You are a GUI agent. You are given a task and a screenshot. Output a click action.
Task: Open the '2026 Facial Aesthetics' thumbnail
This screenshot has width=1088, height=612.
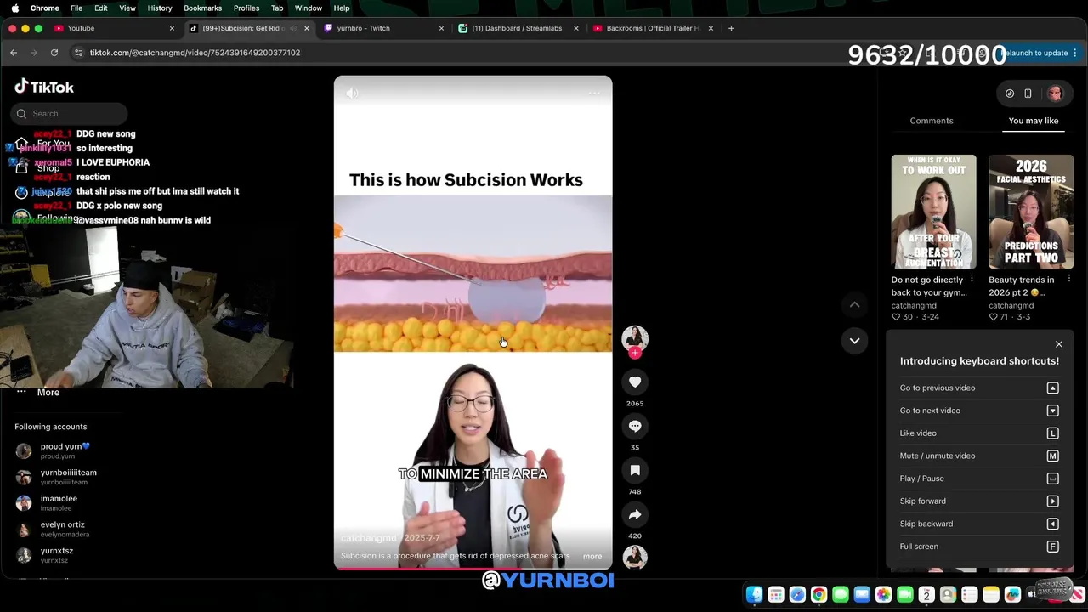pyautogui.click(x=1031, y=212)
